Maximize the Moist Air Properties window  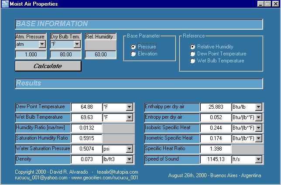point(267,4)
